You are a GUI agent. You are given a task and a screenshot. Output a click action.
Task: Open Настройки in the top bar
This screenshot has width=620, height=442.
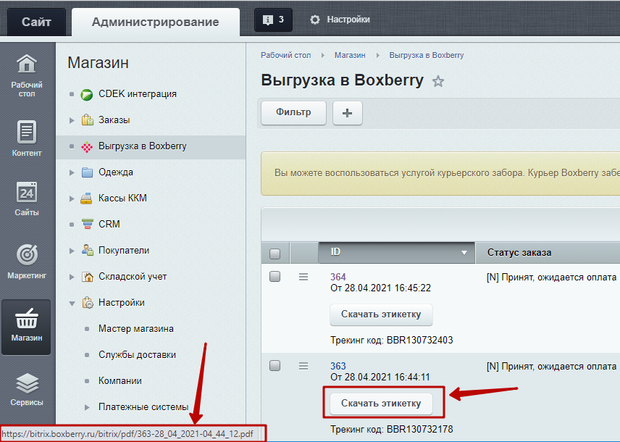pos(340,20)
